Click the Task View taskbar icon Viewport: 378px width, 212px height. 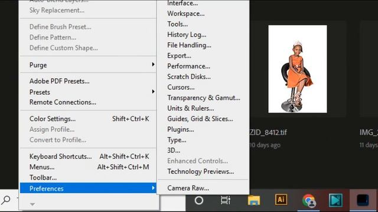pyautogui.click(x=226, y=200)
